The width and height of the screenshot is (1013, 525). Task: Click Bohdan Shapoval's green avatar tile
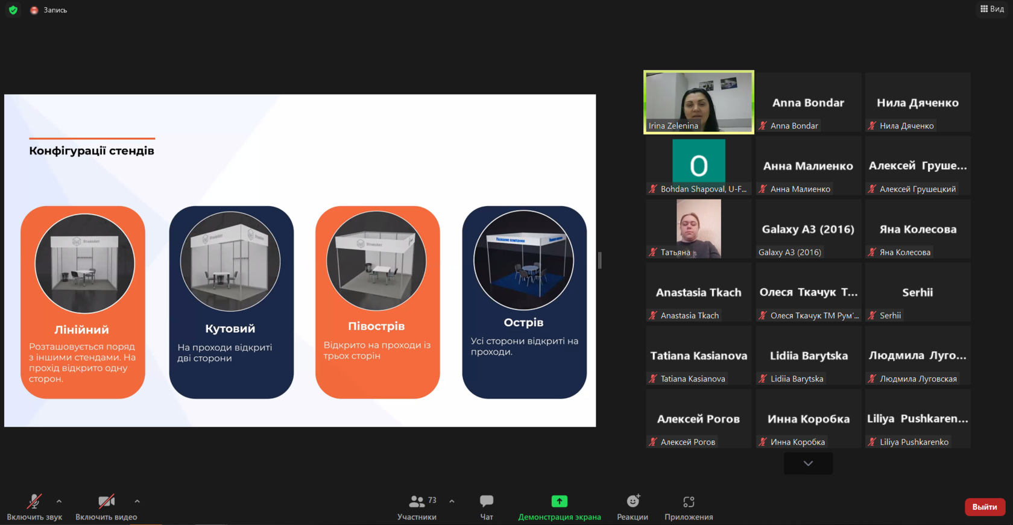tap(699, 166)
